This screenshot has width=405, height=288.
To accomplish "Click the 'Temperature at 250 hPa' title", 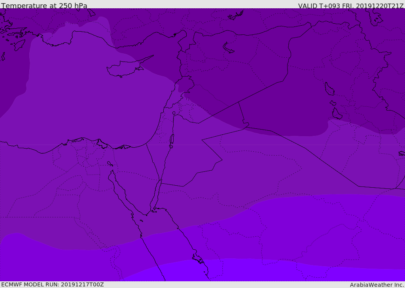I will click(x=44, y=6).
